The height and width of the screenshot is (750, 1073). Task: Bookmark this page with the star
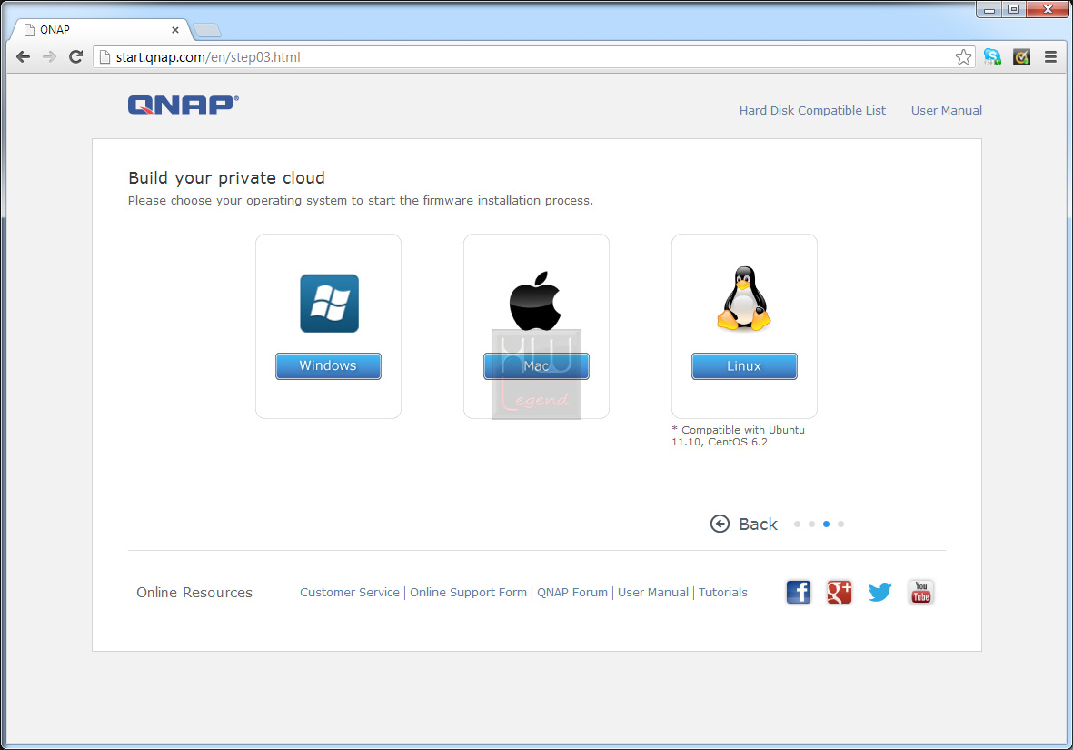click(963, 57)
